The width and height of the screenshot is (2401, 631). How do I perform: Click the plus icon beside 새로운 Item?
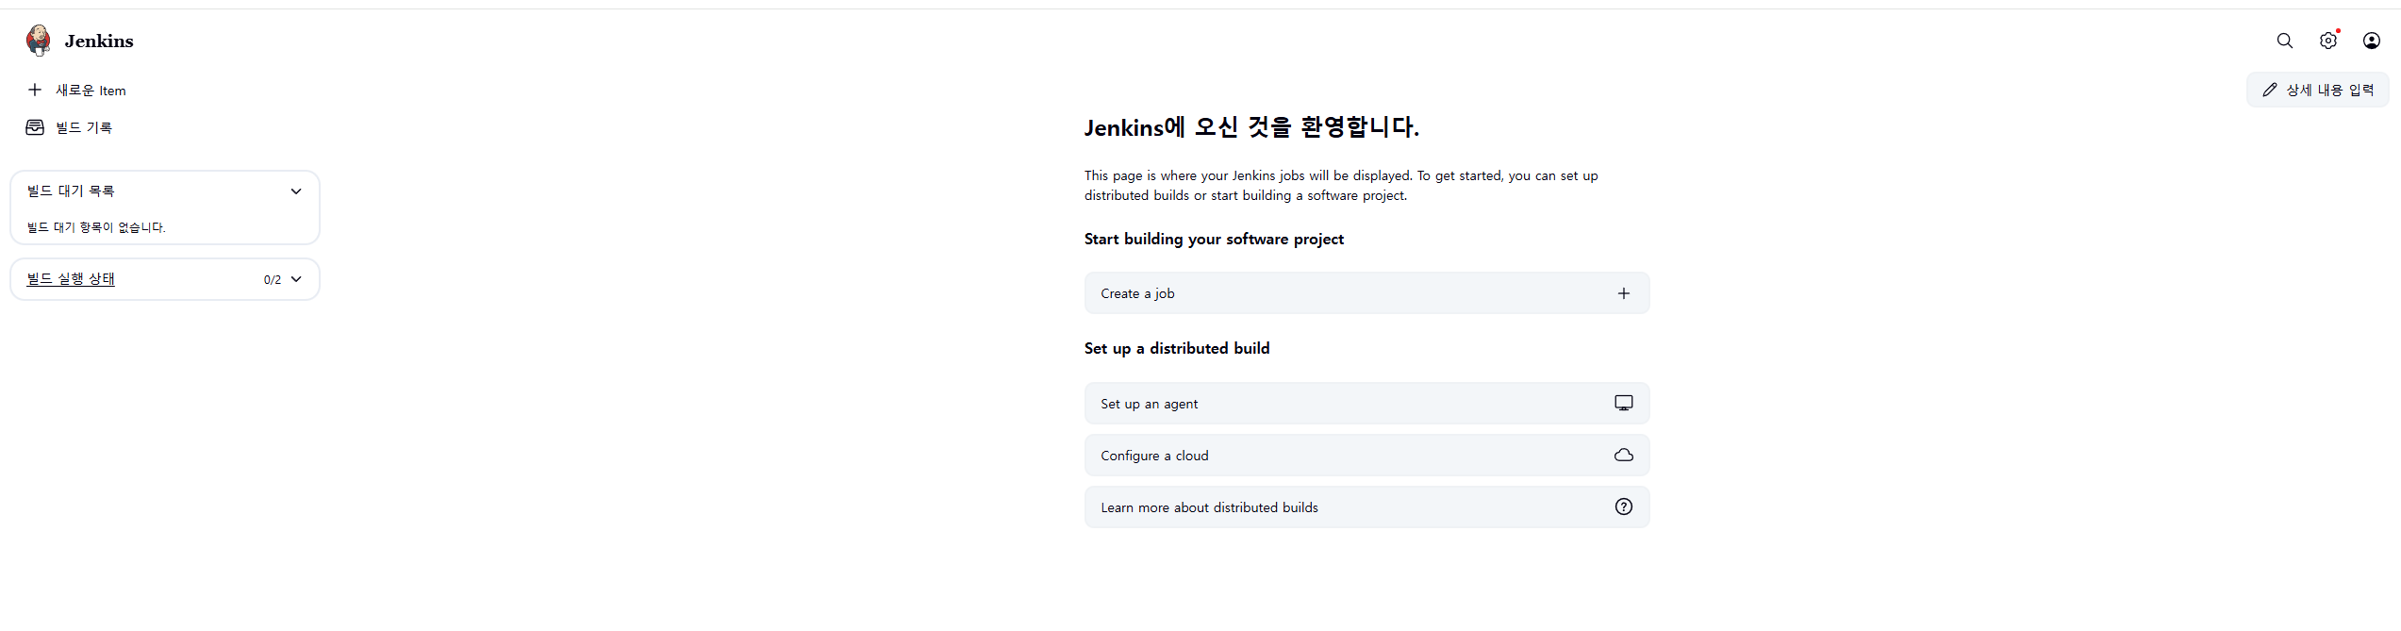point(35,90)
